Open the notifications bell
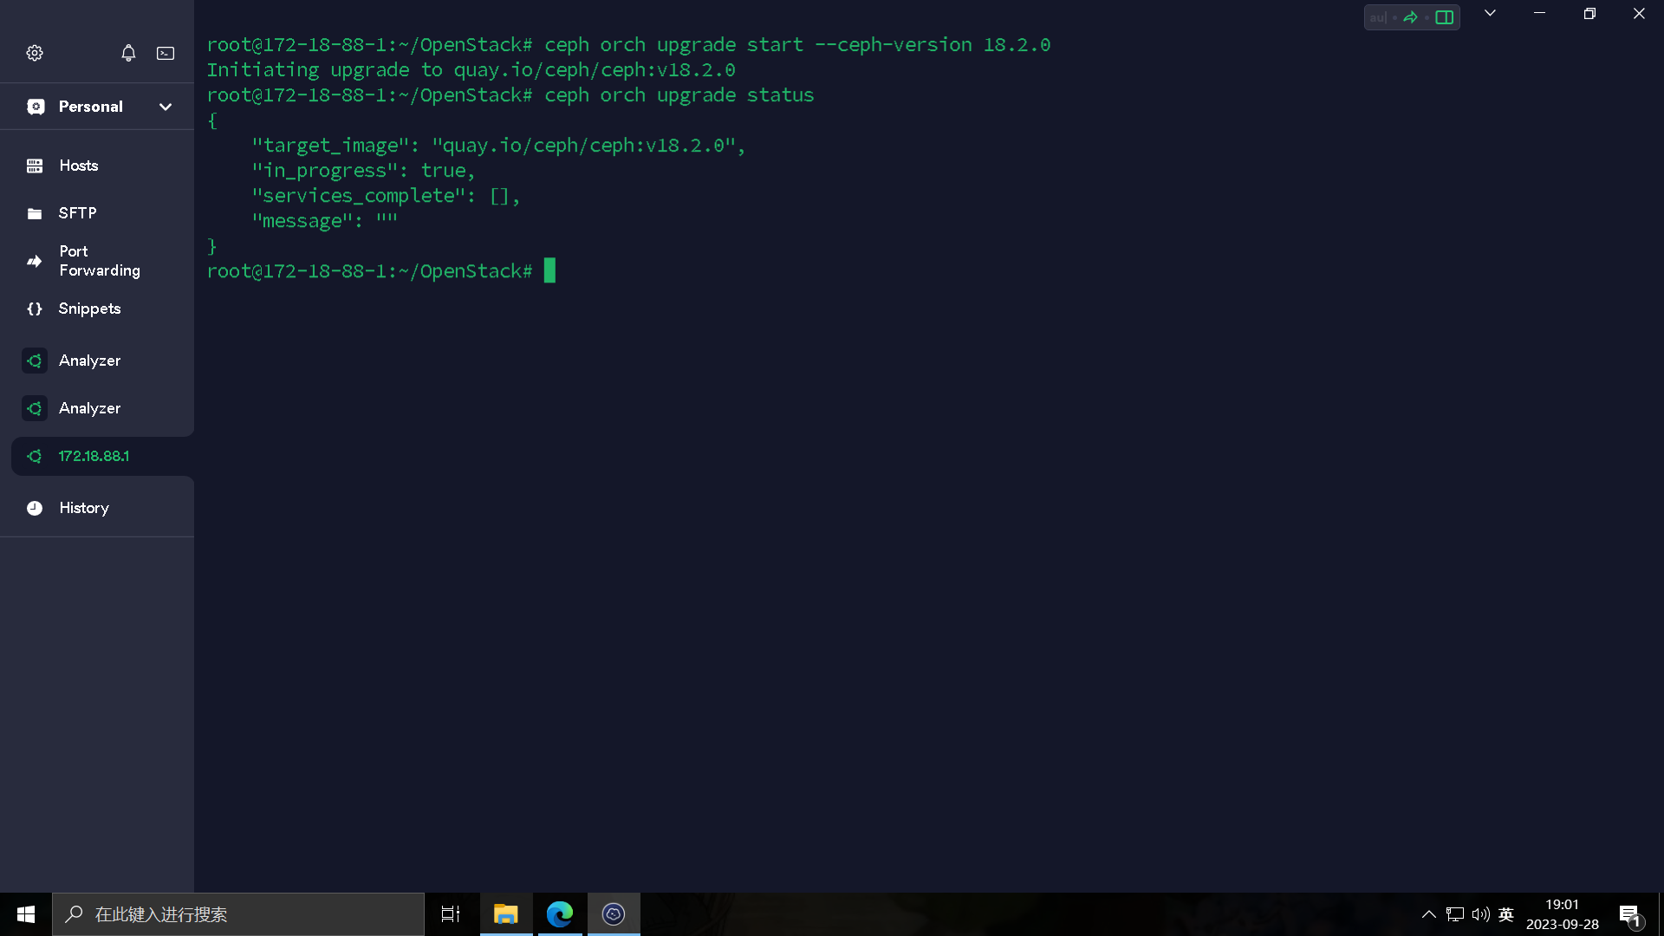 pos(128,53)
